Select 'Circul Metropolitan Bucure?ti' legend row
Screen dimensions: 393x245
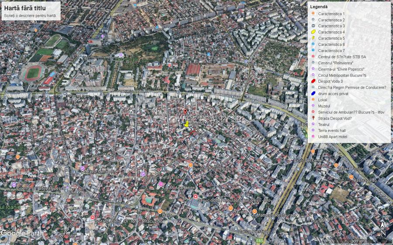[x=342, y=75]
